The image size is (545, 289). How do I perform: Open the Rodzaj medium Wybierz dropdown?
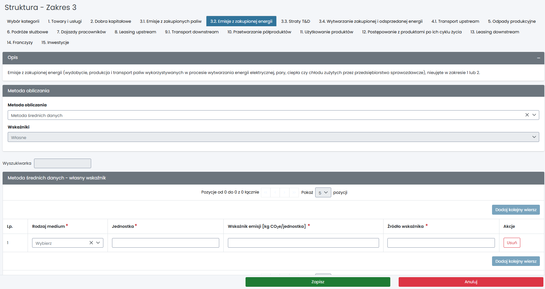(61, 243)
